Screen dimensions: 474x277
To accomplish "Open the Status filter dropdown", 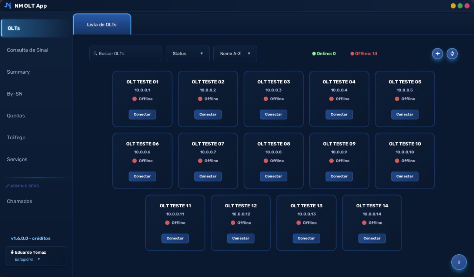I will tap(188, 53).
